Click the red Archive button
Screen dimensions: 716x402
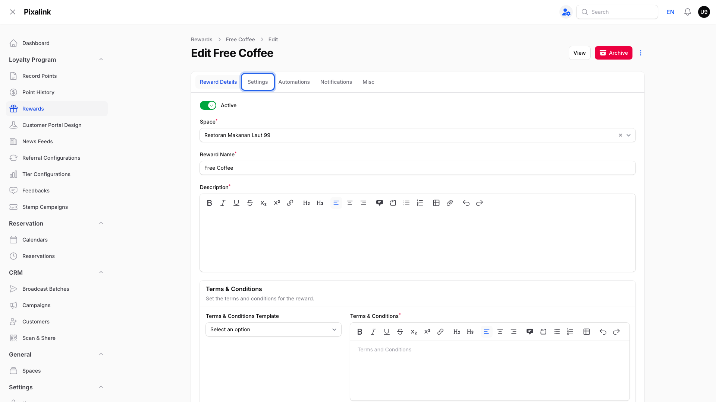pyautogui.click(x=613, y=53)
